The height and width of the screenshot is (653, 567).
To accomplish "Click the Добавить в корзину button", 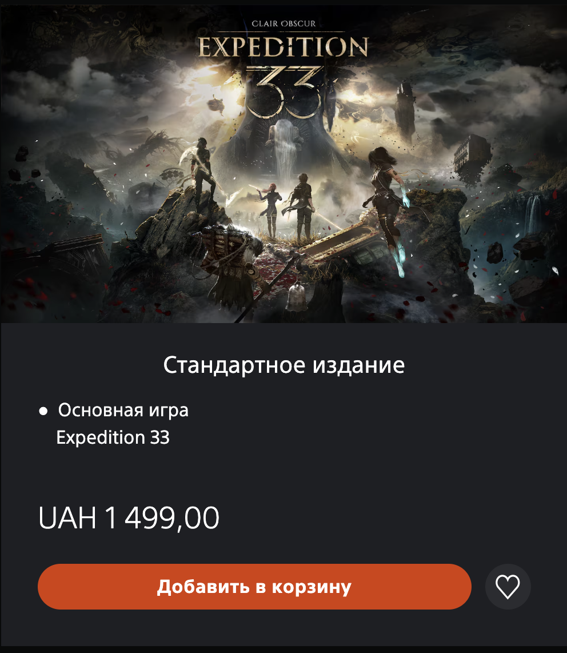I will [x=254, y=586].
